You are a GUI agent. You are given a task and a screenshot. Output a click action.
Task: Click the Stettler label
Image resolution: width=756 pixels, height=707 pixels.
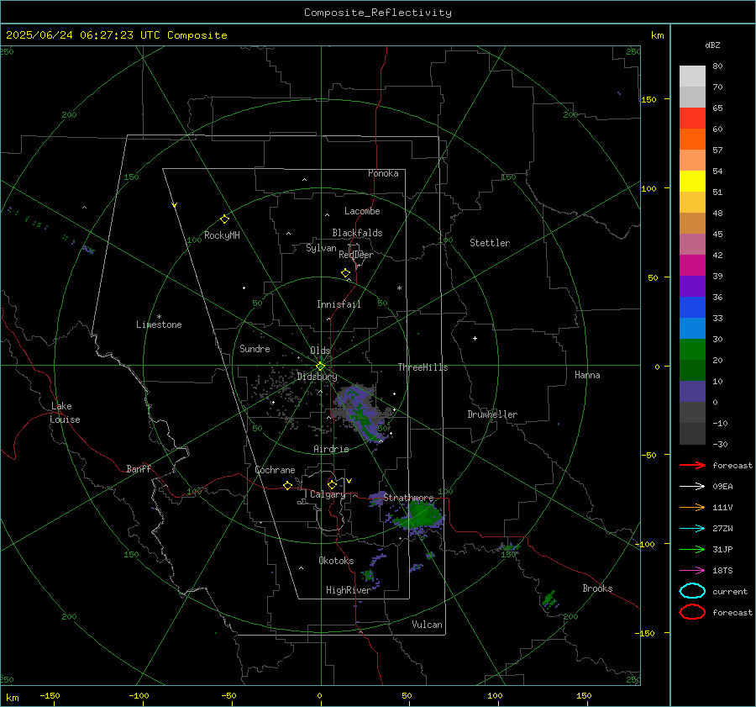(x=490, y=243)
